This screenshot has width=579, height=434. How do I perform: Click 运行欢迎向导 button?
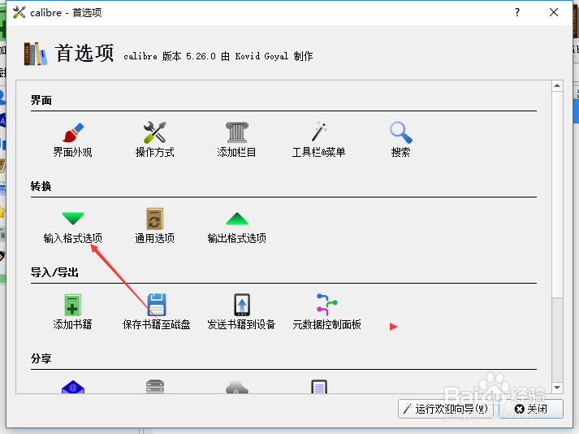(447, 409)
